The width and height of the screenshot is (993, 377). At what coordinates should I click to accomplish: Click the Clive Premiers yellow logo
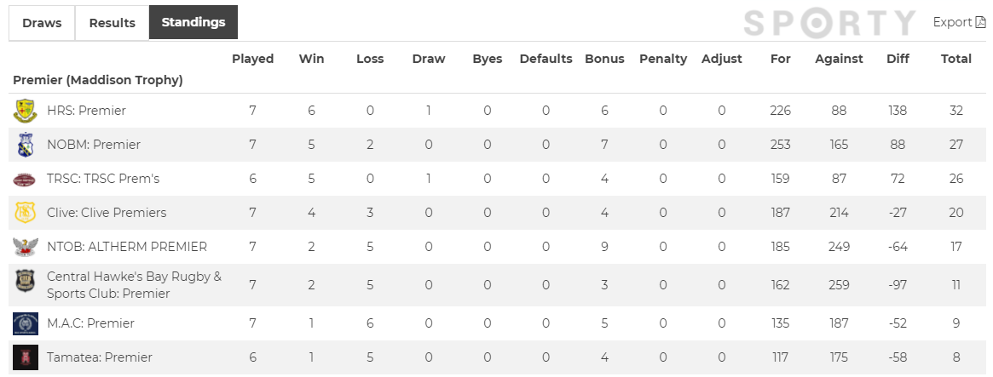tap(26, 213)
